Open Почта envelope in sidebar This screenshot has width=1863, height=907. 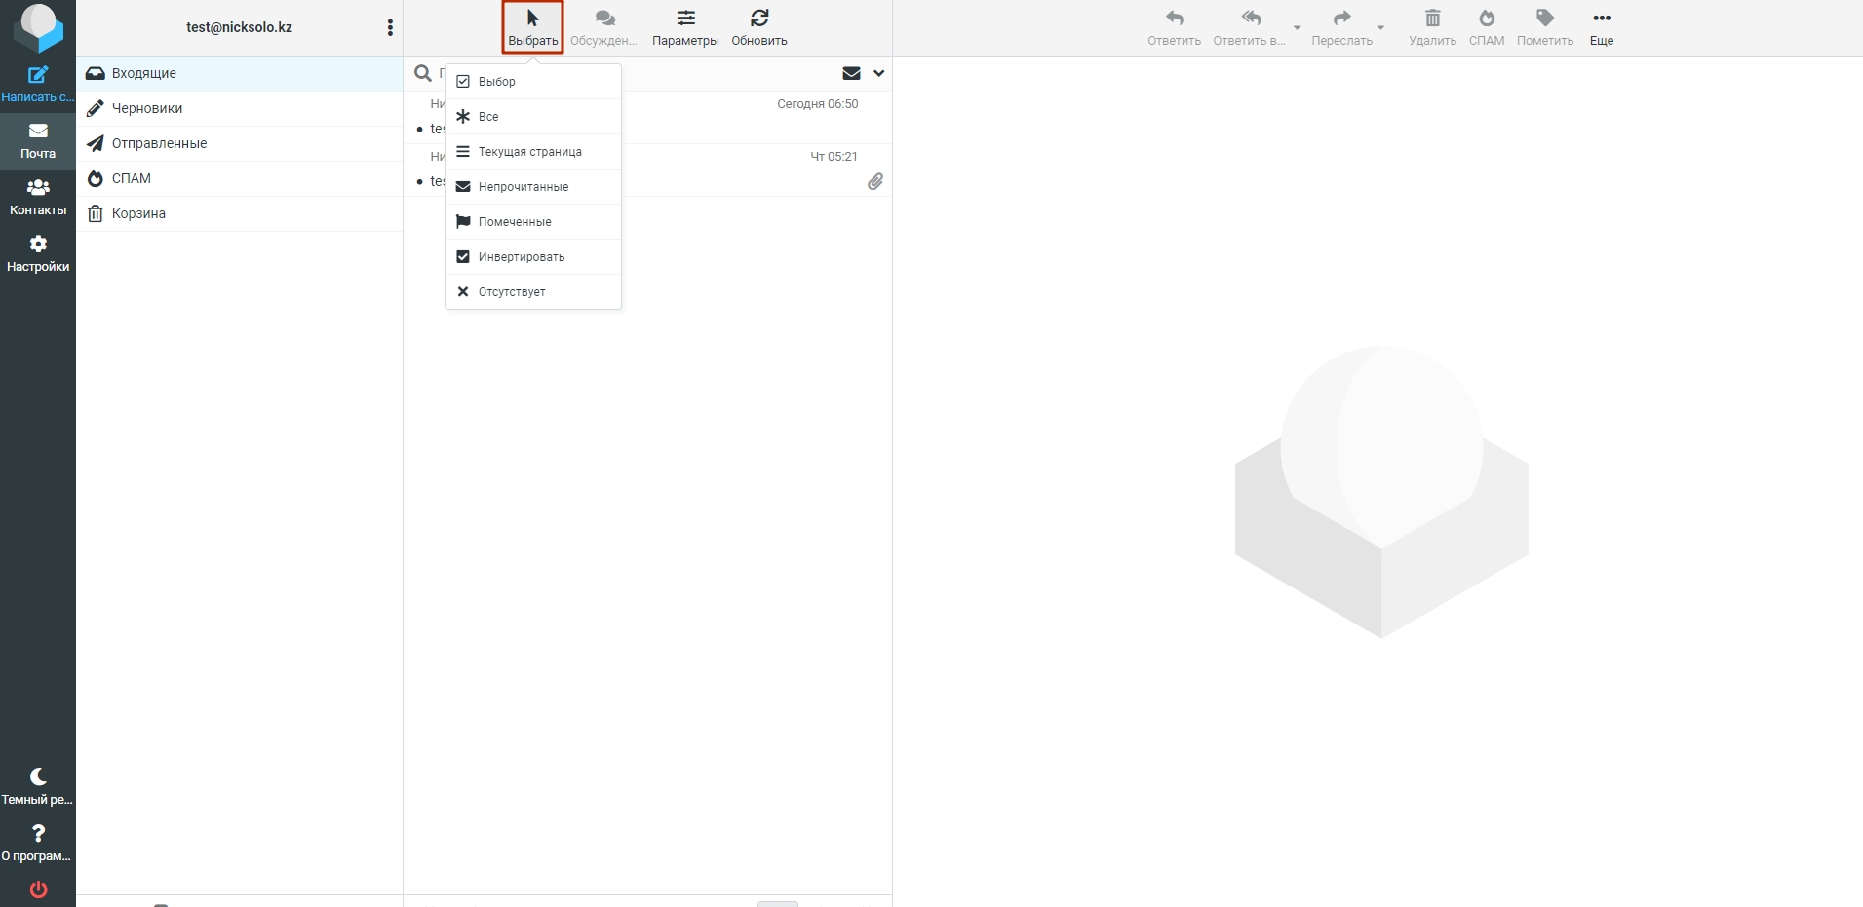tap(38, 140)
